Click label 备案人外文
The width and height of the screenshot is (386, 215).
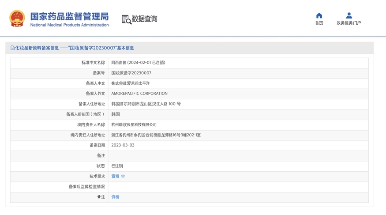click(x=95, y=94)
